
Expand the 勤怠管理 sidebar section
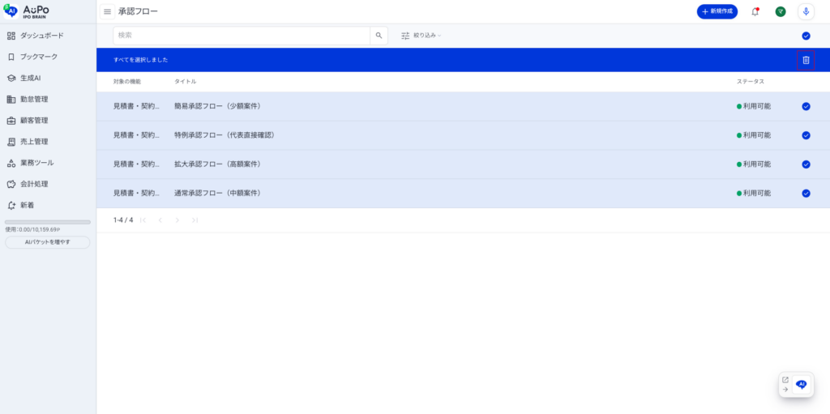click(34, 99)
